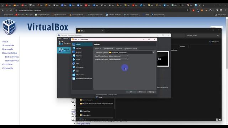Open the About link on VirtualBox site

pyautogui.click(x=5, y=42)
